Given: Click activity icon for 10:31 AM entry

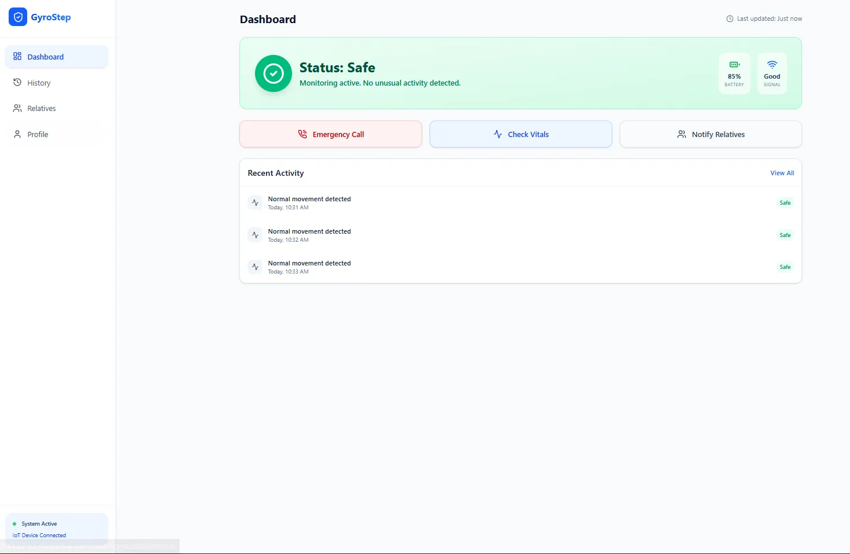Looking at the screenshot, I should (x=255, y=203).
